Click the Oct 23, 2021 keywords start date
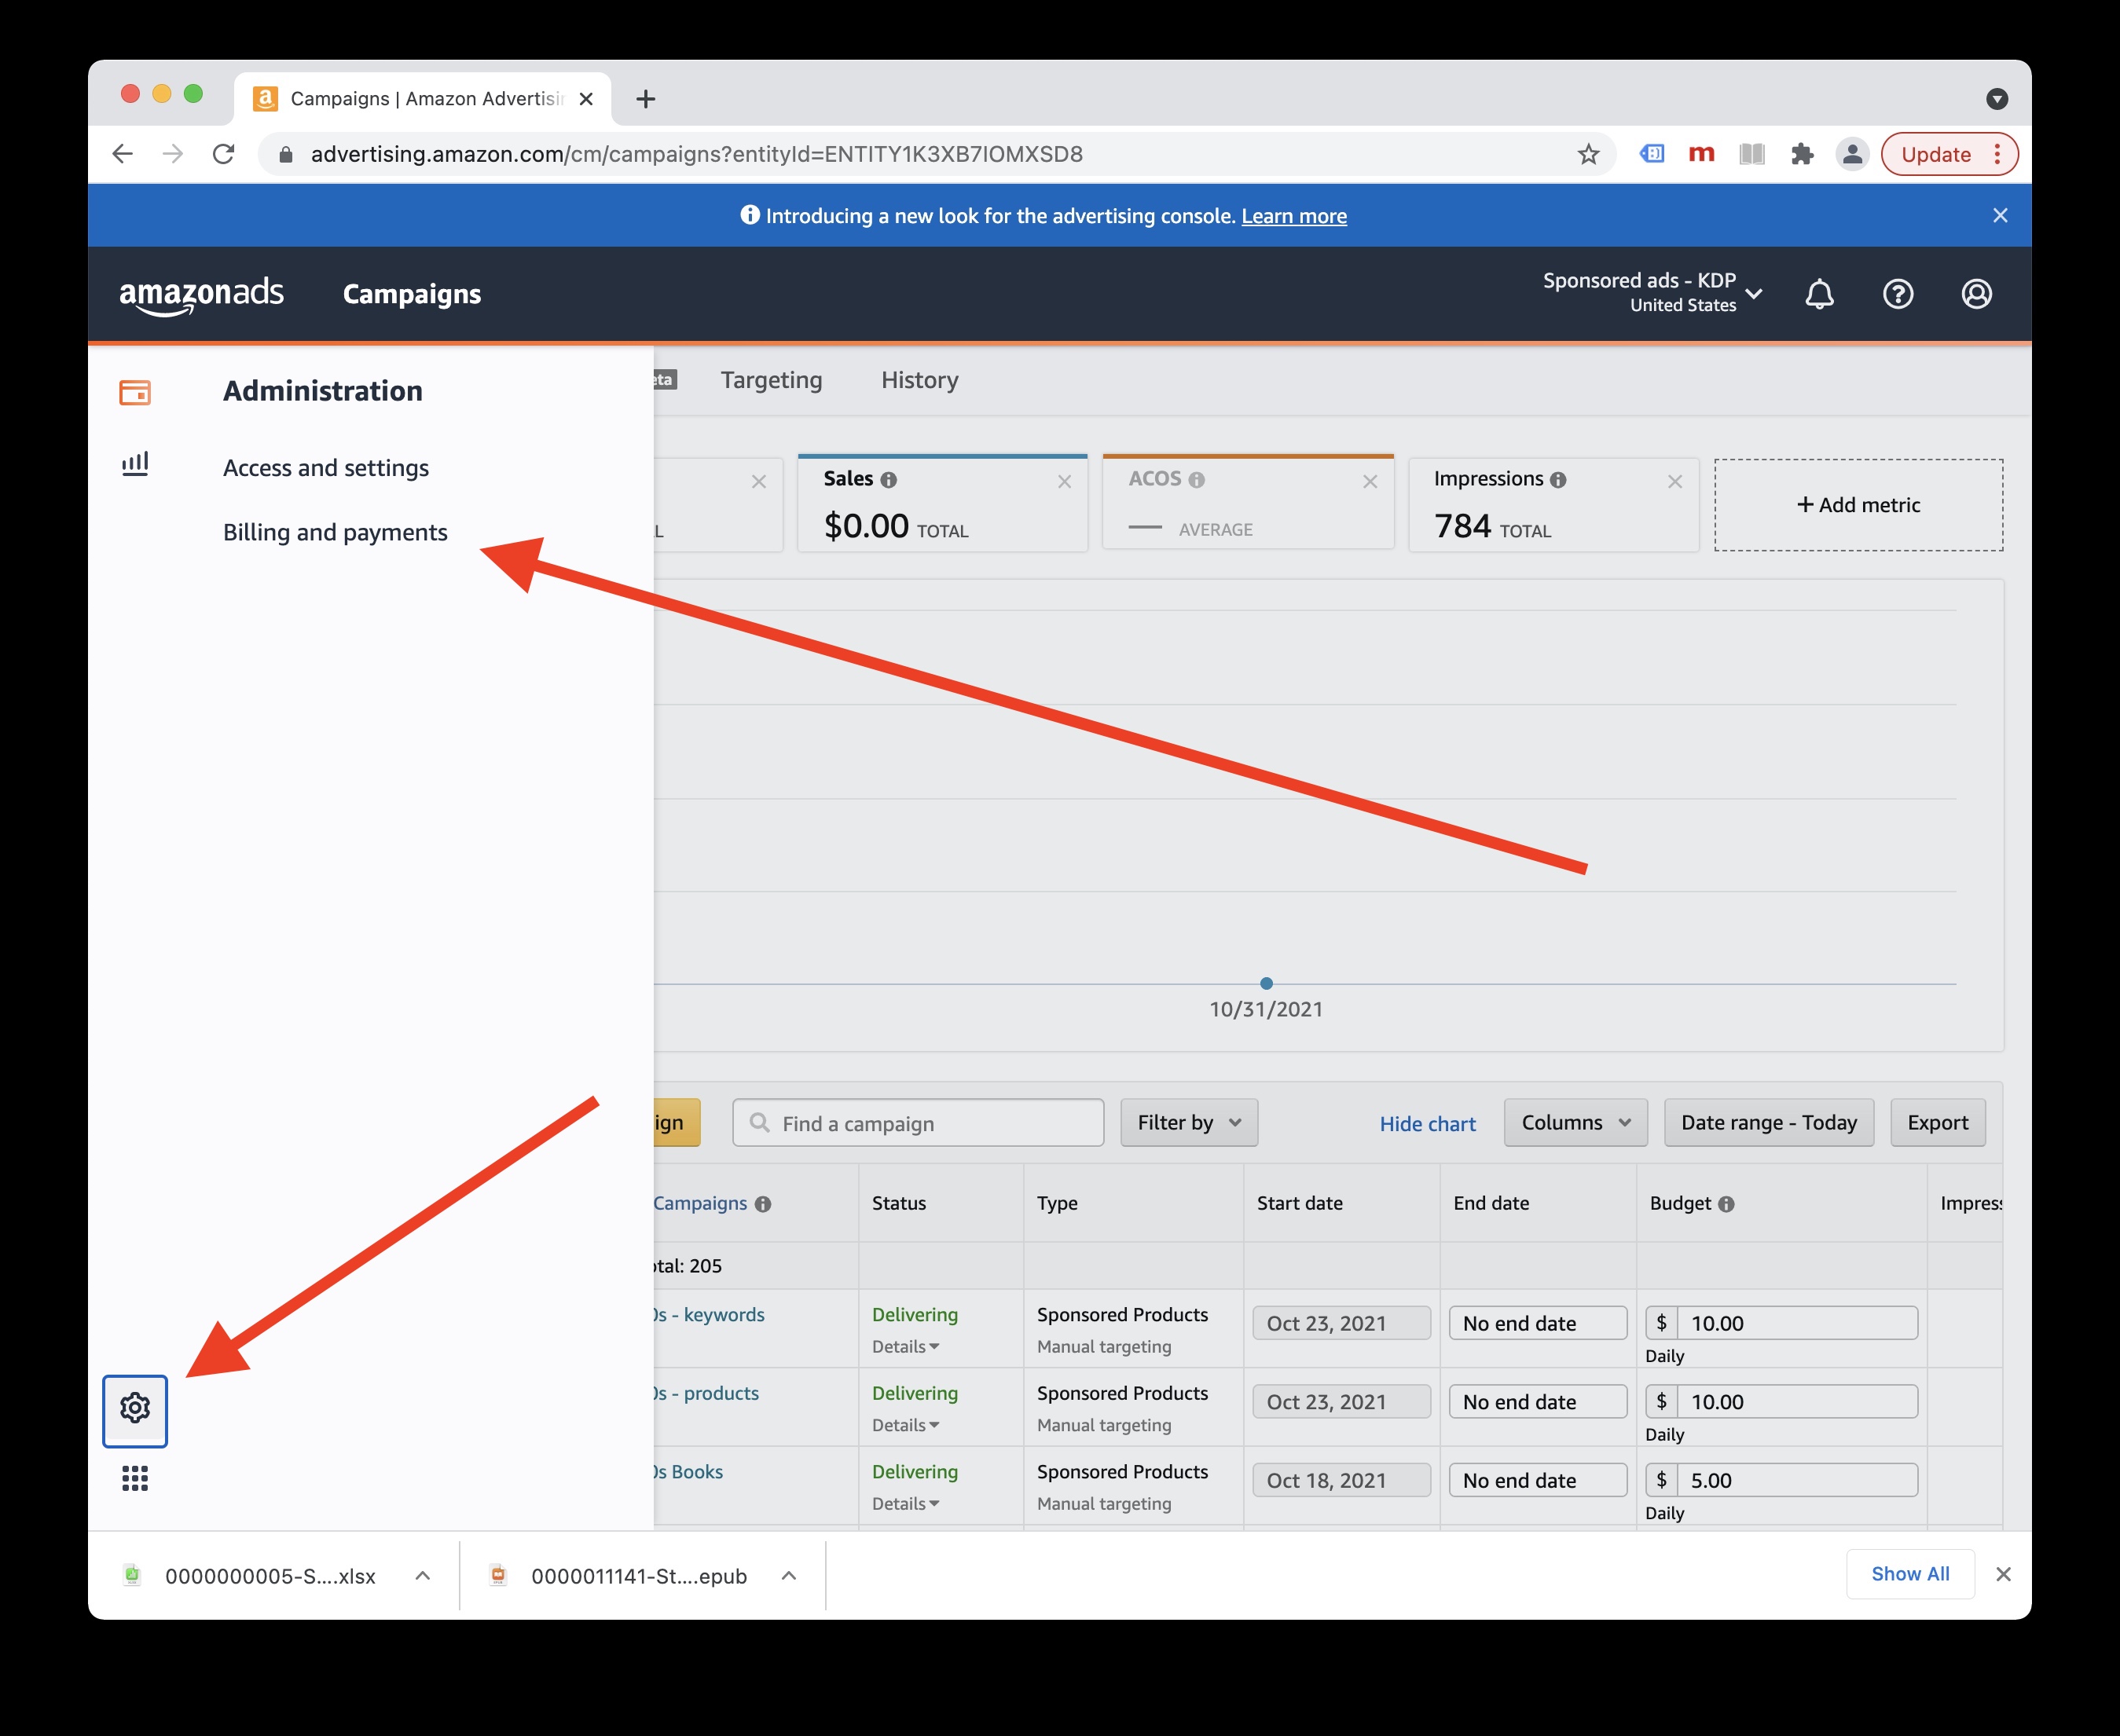 (x=1341, y=1323)
